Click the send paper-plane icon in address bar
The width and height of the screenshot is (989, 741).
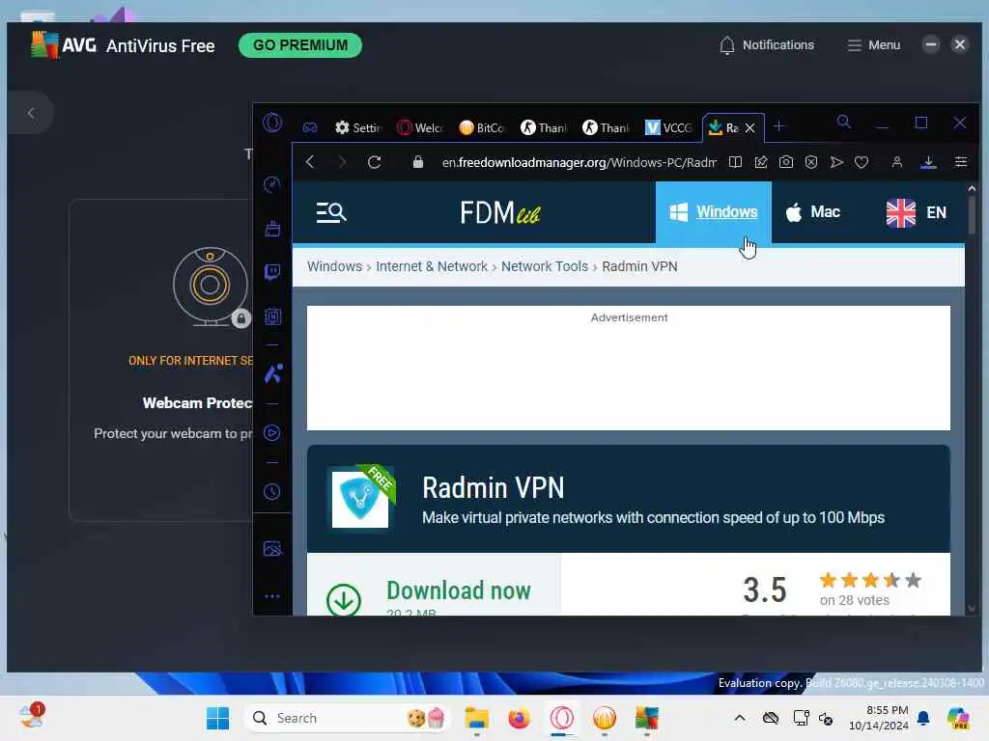point(836,162)
